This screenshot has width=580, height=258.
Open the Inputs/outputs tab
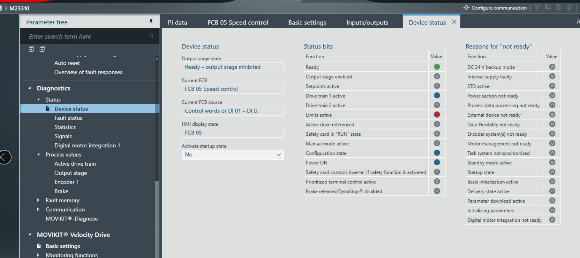[x=367, y=22]
